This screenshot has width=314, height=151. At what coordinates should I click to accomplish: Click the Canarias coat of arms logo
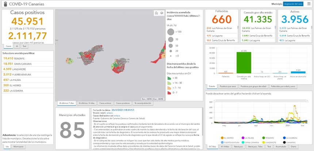click(x=4, y=4)
